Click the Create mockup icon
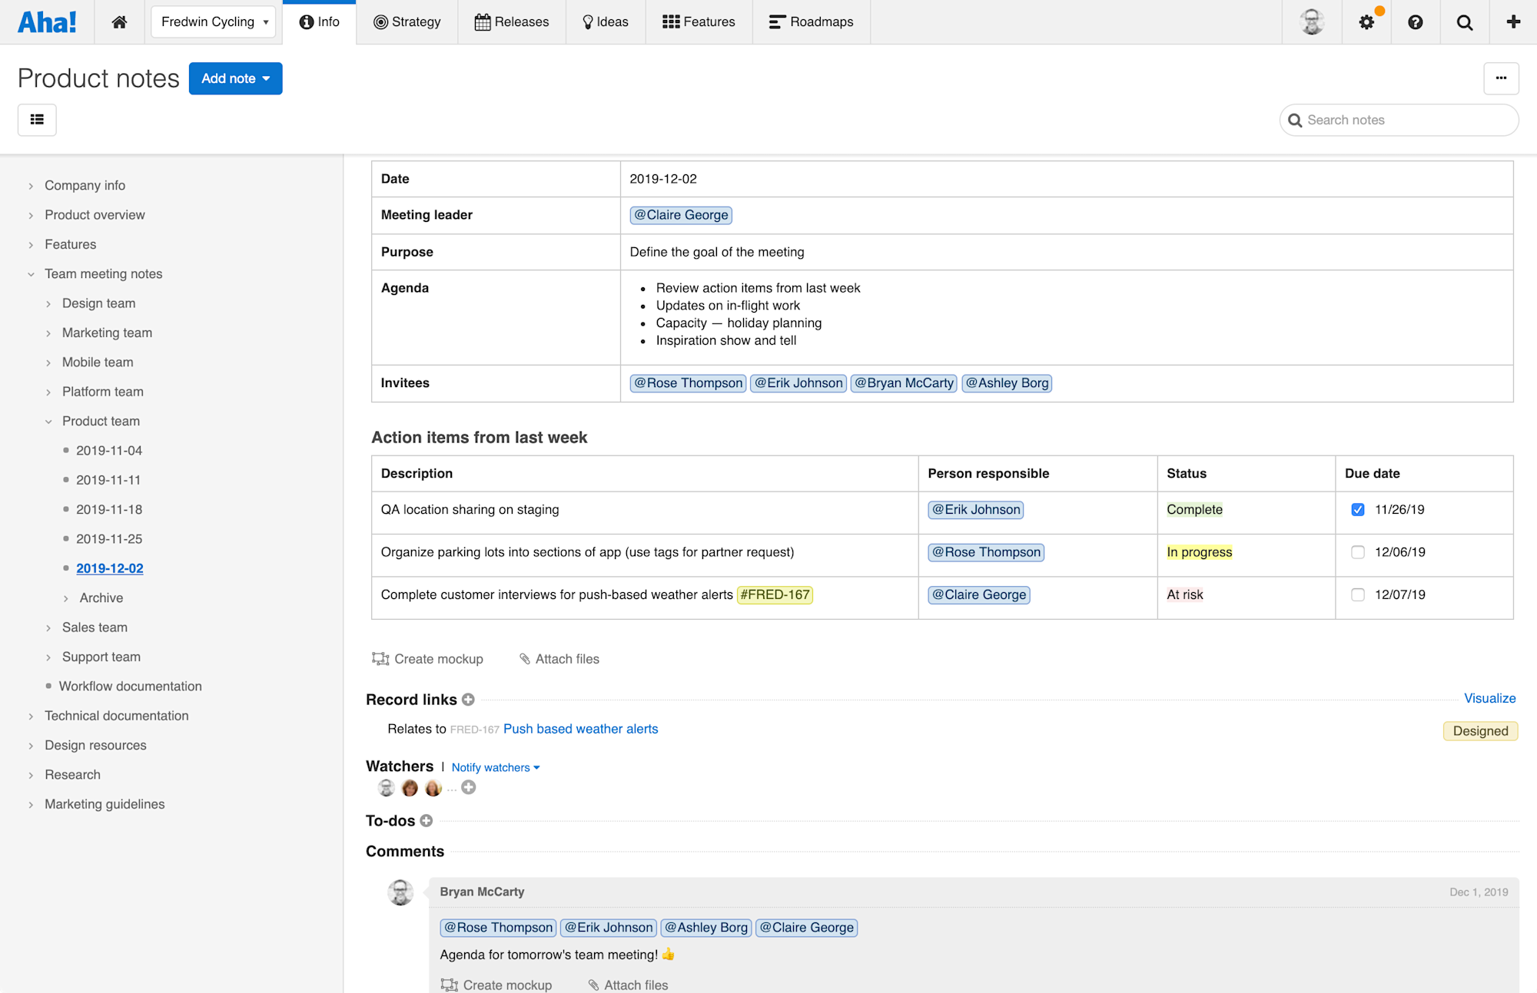The image size is (1537, 993). (x=380, y=658)
